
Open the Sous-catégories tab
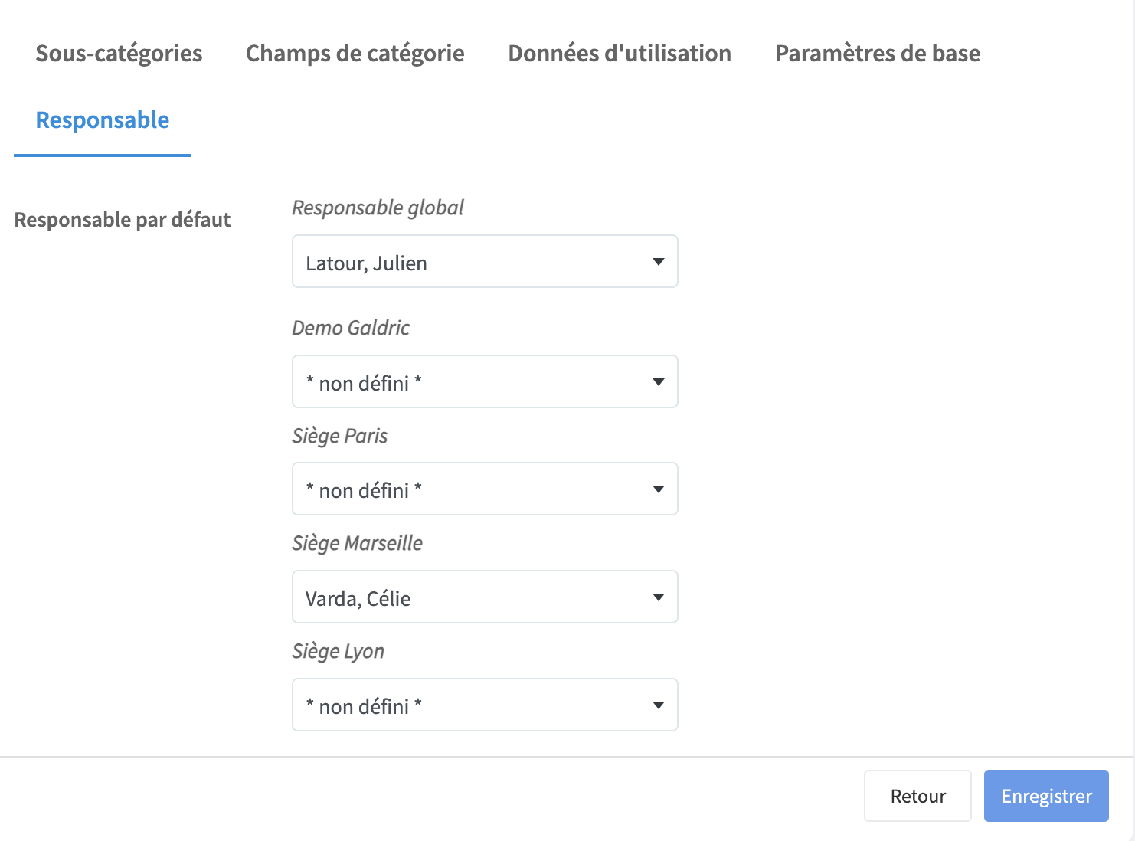119,54
